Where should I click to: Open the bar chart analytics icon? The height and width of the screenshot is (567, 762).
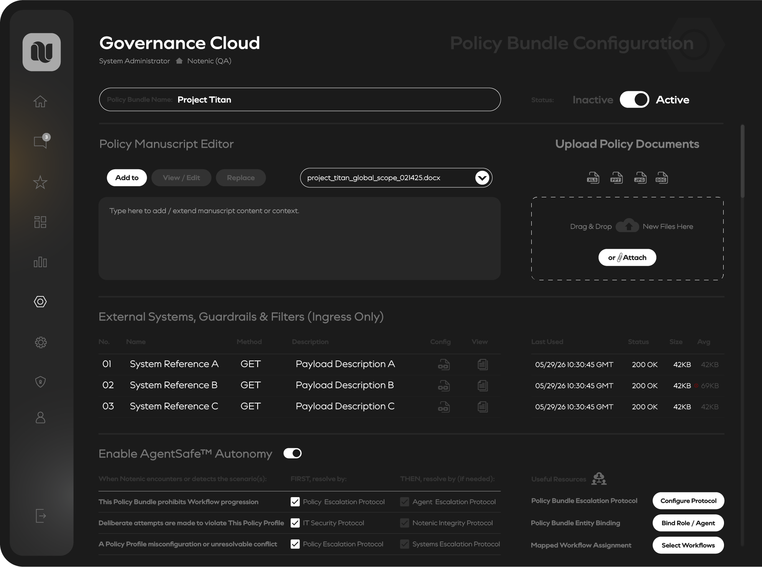click(40, 262)
